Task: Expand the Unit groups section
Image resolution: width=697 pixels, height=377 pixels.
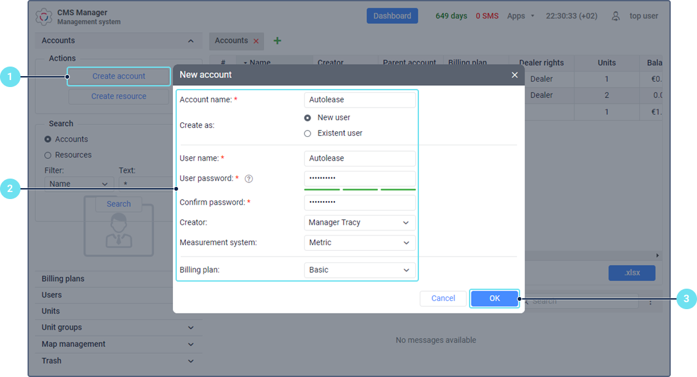Action: 190,328
